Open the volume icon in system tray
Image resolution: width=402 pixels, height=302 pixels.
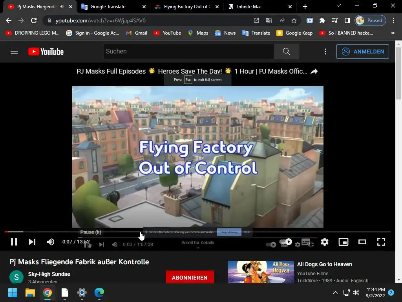(x=356, y=293)
